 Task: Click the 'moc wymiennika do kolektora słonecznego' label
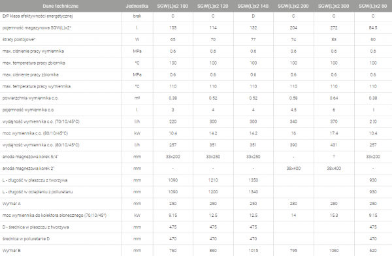click(x=54, y=216)
